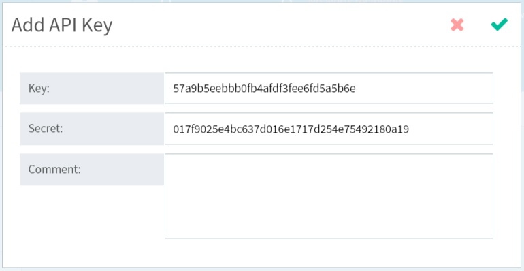Image resolution: width=524 pixels, height=271 pixels.
Task: Focus the Secret input field
Action: click(329, 129)
